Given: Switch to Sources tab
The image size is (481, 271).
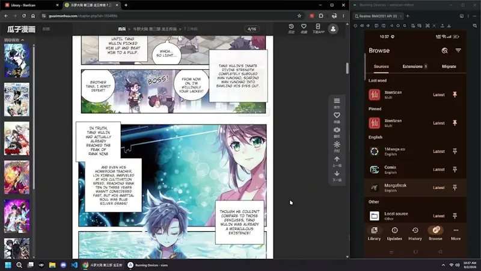Looking at the screenshot, I should point(381,66).
